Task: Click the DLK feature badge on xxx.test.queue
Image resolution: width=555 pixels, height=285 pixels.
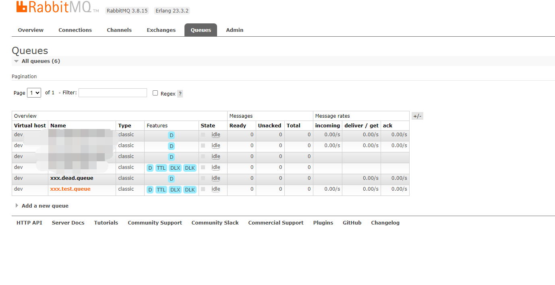Action: click(190, 189)
